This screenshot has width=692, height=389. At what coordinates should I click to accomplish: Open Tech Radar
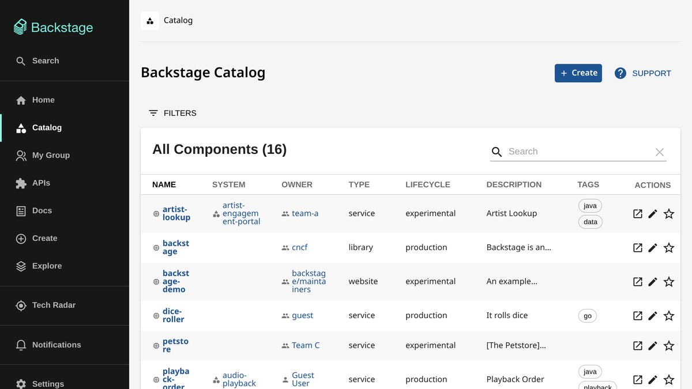(65, 305)
